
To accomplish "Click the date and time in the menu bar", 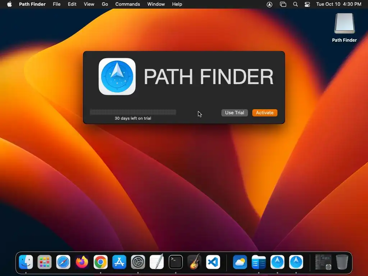I will pyautogui.click(x=339, y=4).
